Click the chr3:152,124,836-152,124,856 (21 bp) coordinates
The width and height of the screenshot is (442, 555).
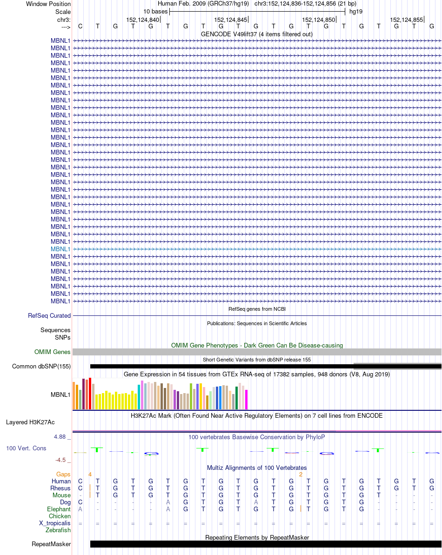click(x=305, y=4)
